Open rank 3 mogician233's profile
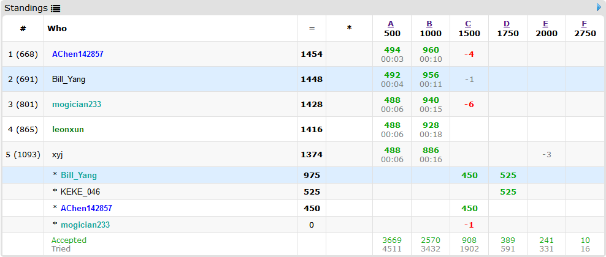This screenshot has width=606, height=257. tap(77, 104)
